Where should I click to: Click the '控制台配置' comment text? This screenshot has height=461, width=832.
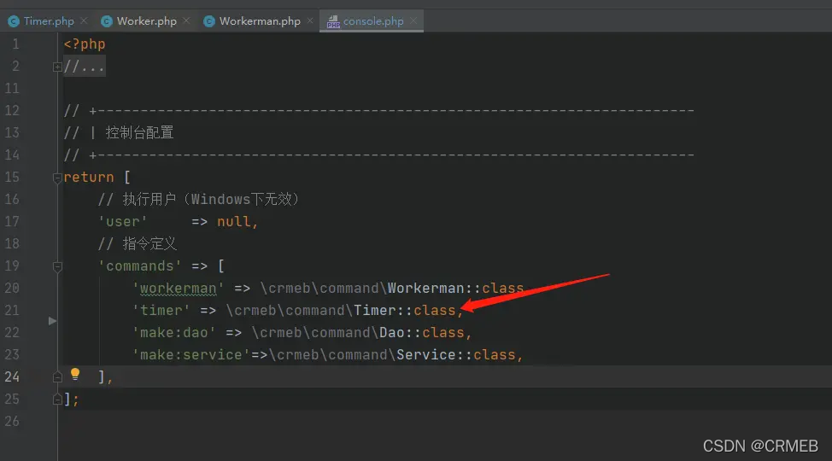[139, 132]
